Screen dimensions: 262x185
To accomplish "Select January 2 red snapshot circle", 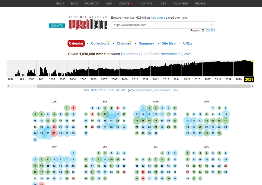I will pyautogui.click(x=73, y=108).
